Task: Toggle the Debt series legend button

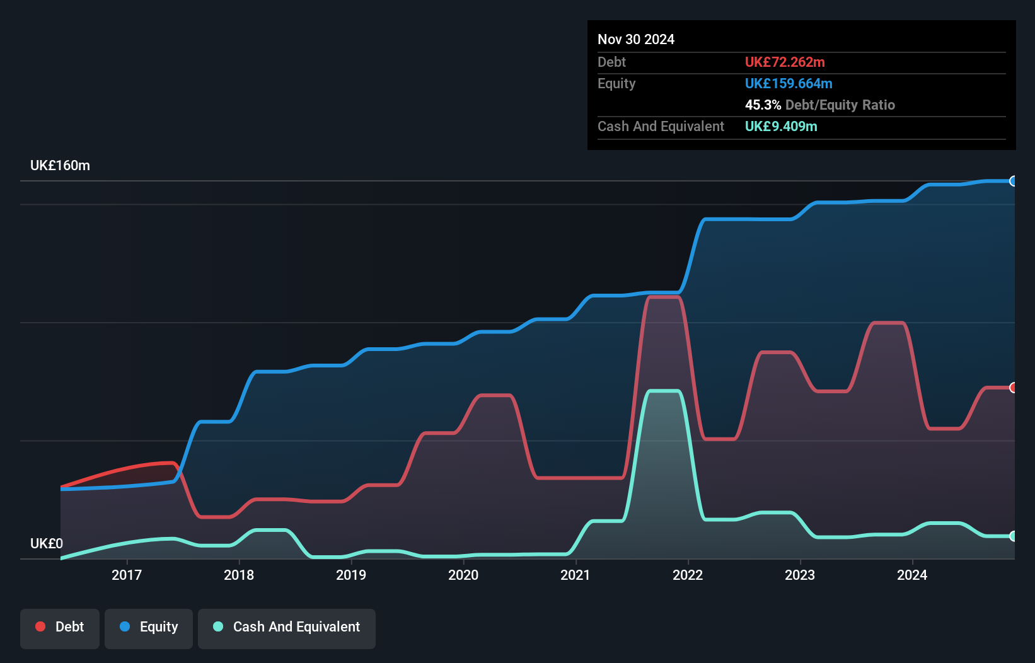Action: (60, 628)
